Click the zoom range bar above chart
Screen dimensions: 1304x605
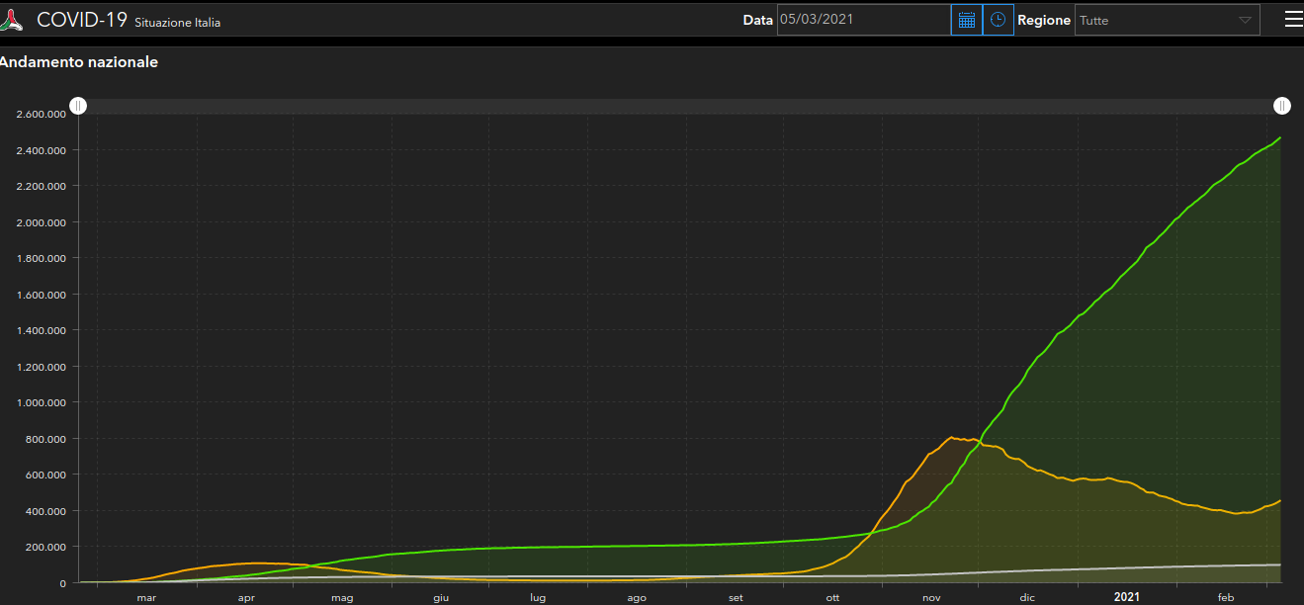pyautogui.click(x=680, y=106)
